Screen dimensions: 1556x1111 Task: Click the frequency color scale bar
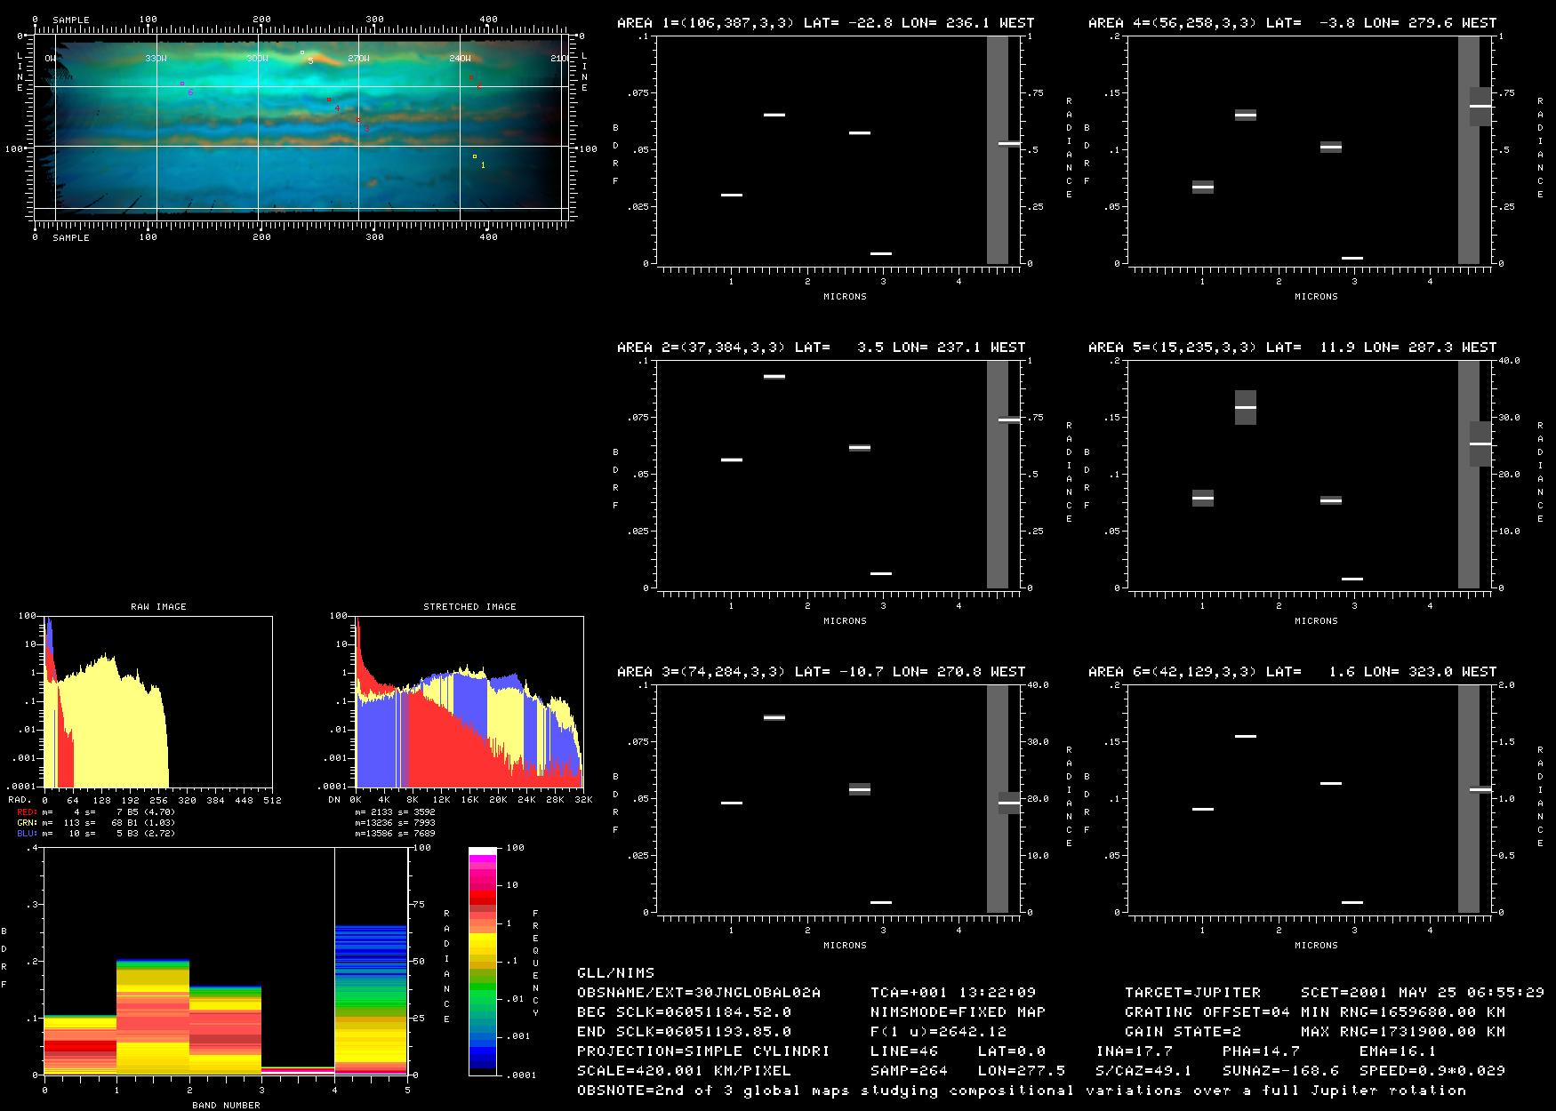coord(483,962)
